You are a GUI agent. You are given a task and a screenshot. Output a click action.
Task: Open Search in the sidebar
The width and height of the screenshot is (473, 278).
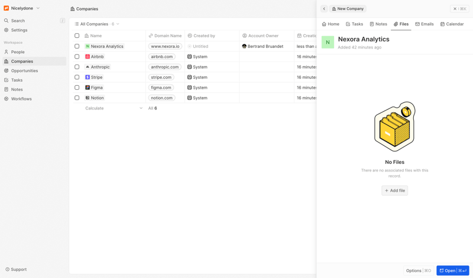(18, 21)
